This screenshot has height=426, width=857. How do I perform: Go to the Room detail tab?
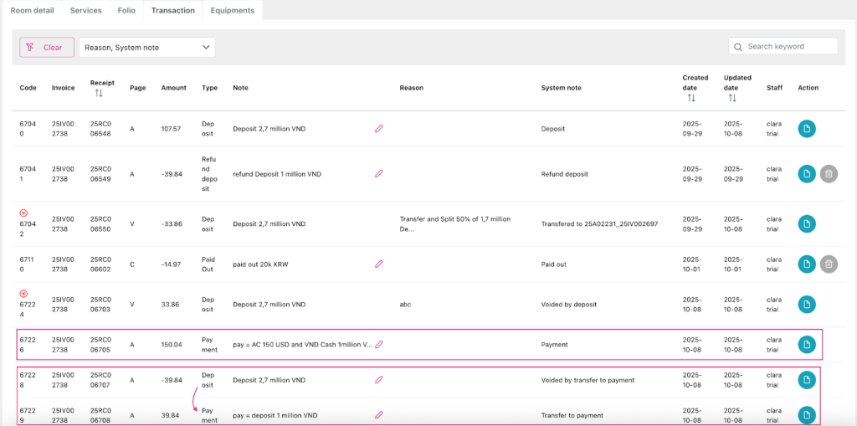[x=32, y=10]
